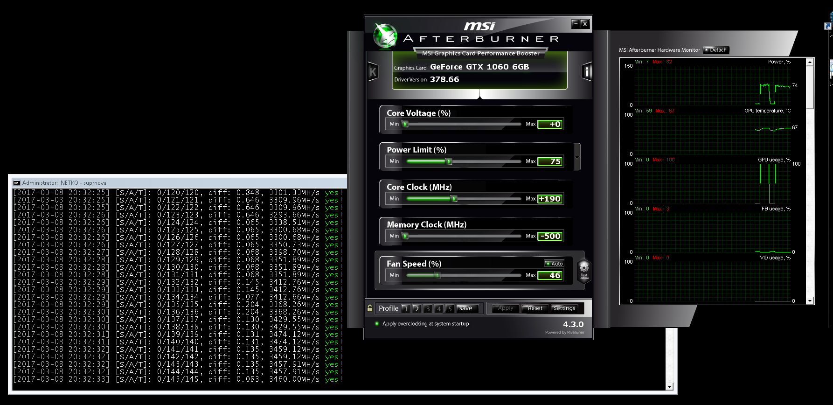Screen dimensions: 833x405
Task: Click the 'GeForce GTX 1060 6GB' text
Action: pyautogui.click(x=479, y=67)
